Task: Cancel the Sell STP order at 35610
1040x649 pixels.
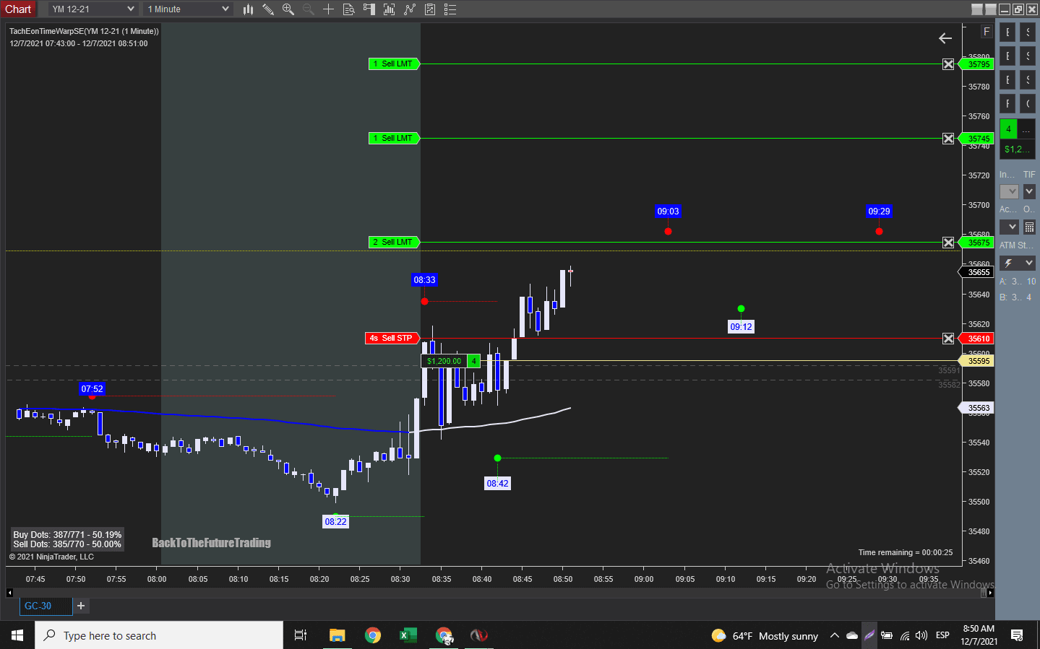Action: tap(948, 339)
